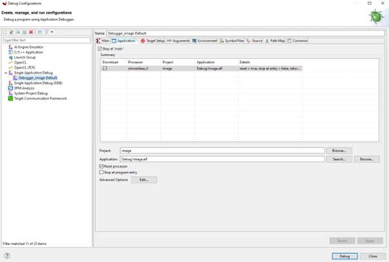Click the Debug button
Viewport: 389px width, 262px height.
344,256
